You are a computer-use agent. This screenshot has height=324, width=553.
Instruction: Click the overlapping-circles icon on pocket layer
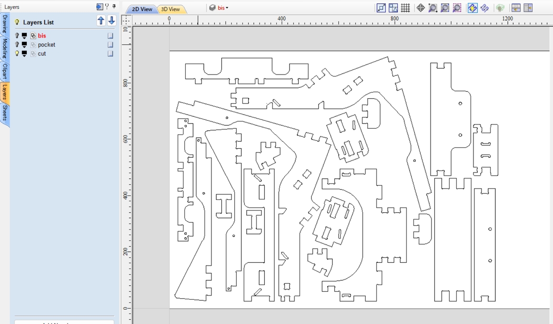(x=33, y=45)
